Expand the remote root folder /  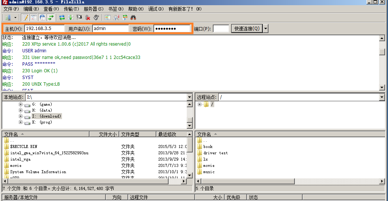pyautogui.click(x=199, y=104)
